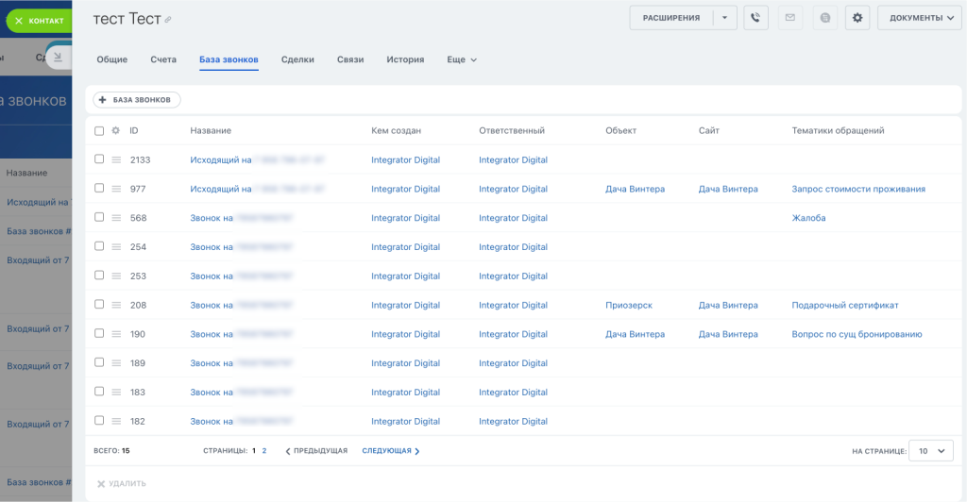Image resolution: width=967 pixels, height=502 pixels.
Task: Click the edit pencil icon beside title
Action: pos(168,20)
